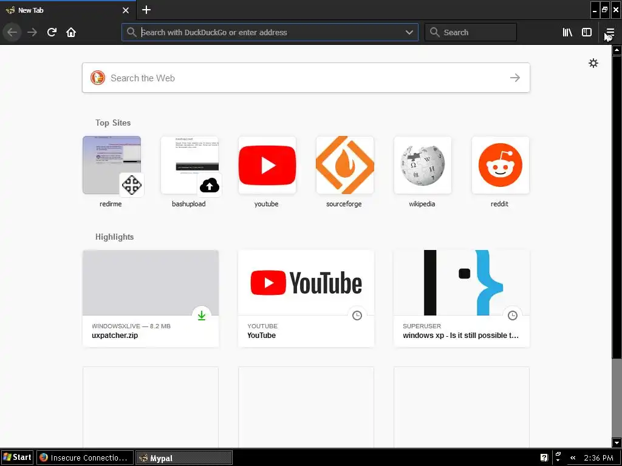The image size is (622, 466).
Task: Click the youtube label under Top Sites
Action: coord(266,204)
